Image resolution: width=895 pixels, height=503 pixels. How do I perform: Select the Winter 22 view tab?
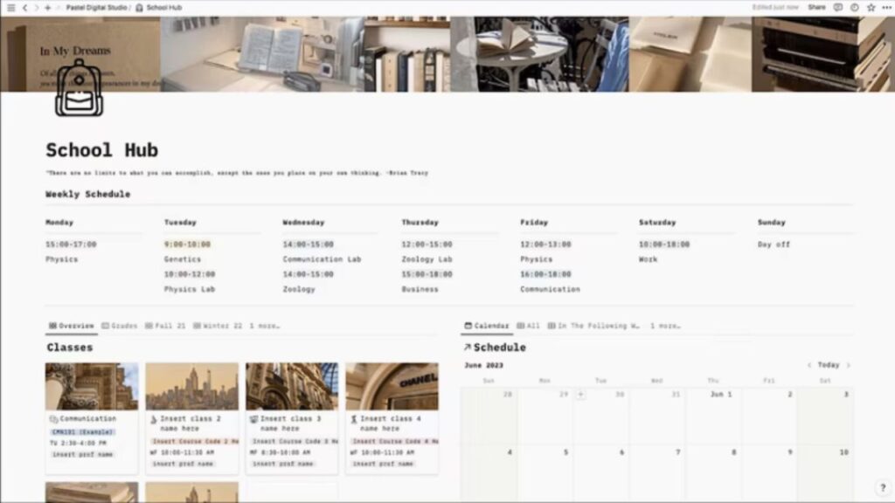(217, 326)
